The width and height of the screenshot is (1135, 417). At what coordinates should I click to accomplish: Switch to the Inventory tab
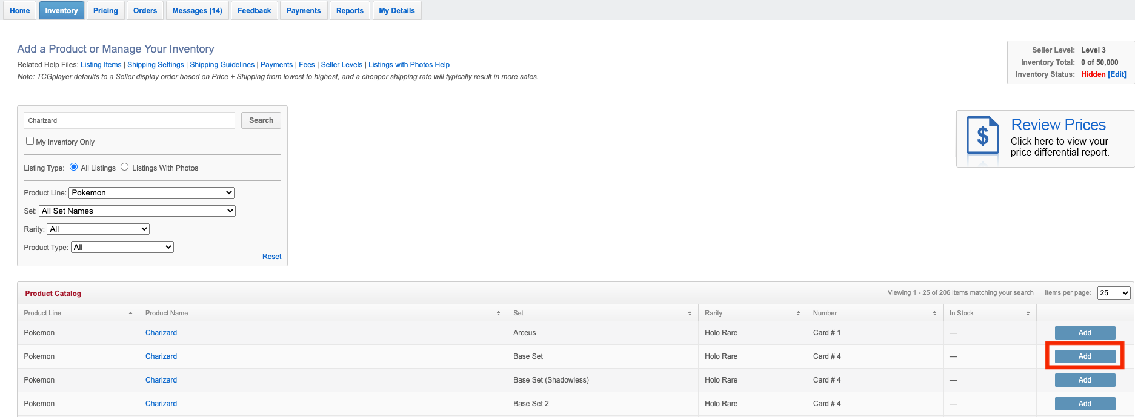[x=61, y=11]
